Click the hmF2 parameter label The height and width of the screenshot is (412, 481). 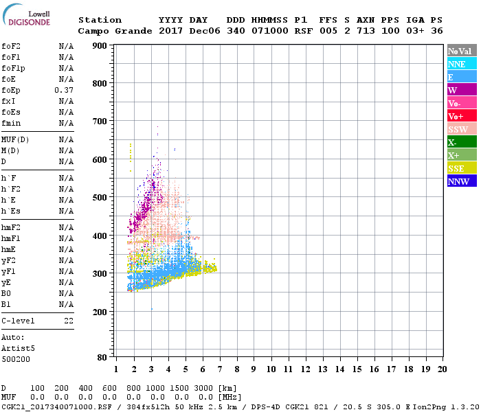tap(11, 227)
